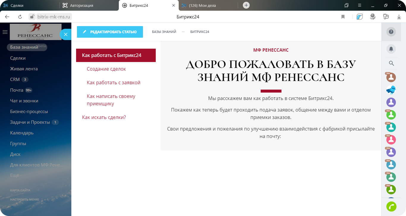Click the bitrix-mk-rns.ru address field
This screenshot has height=216, width=406.
(x=54, y=17)
